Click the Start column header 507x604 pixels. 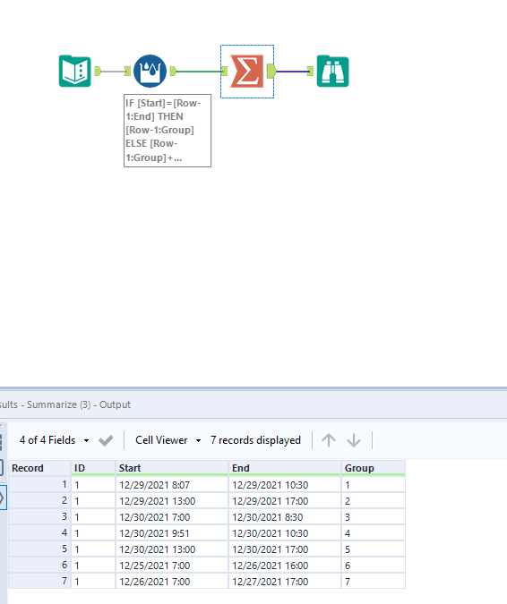point(172,468)
